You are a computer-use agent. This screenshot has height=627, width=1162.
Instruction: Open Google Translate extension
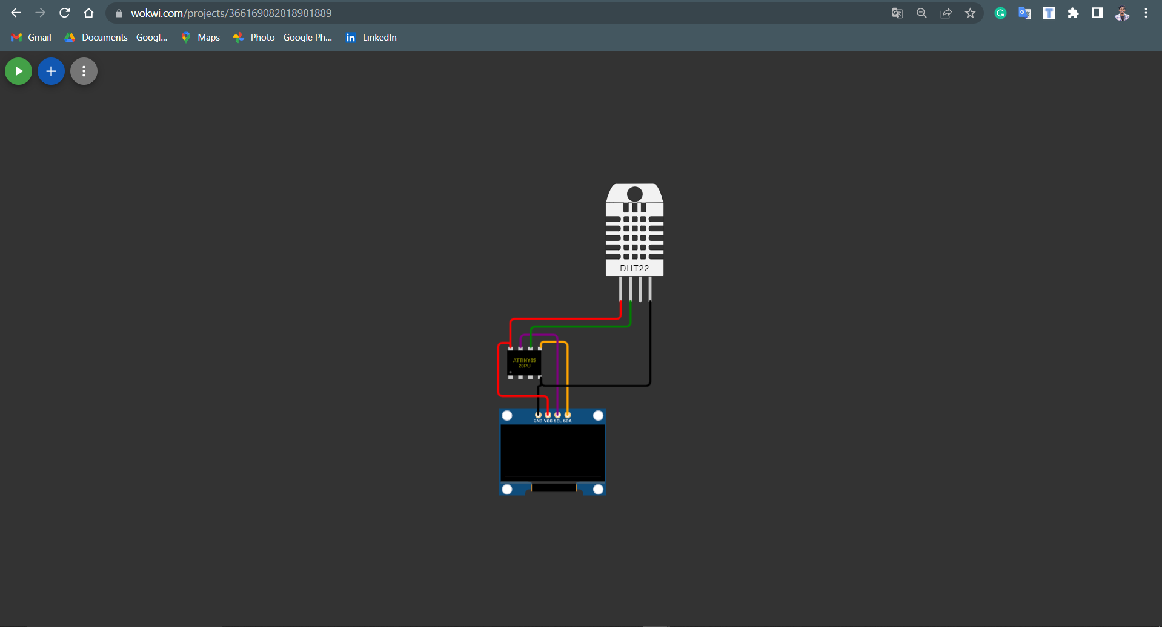click(x=1024, y=13)
